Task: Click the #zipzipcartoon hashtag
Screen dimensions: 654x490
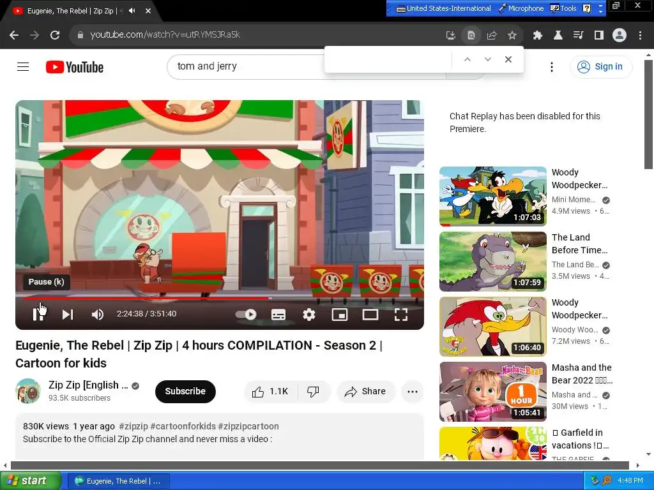Action: [248, 426]
